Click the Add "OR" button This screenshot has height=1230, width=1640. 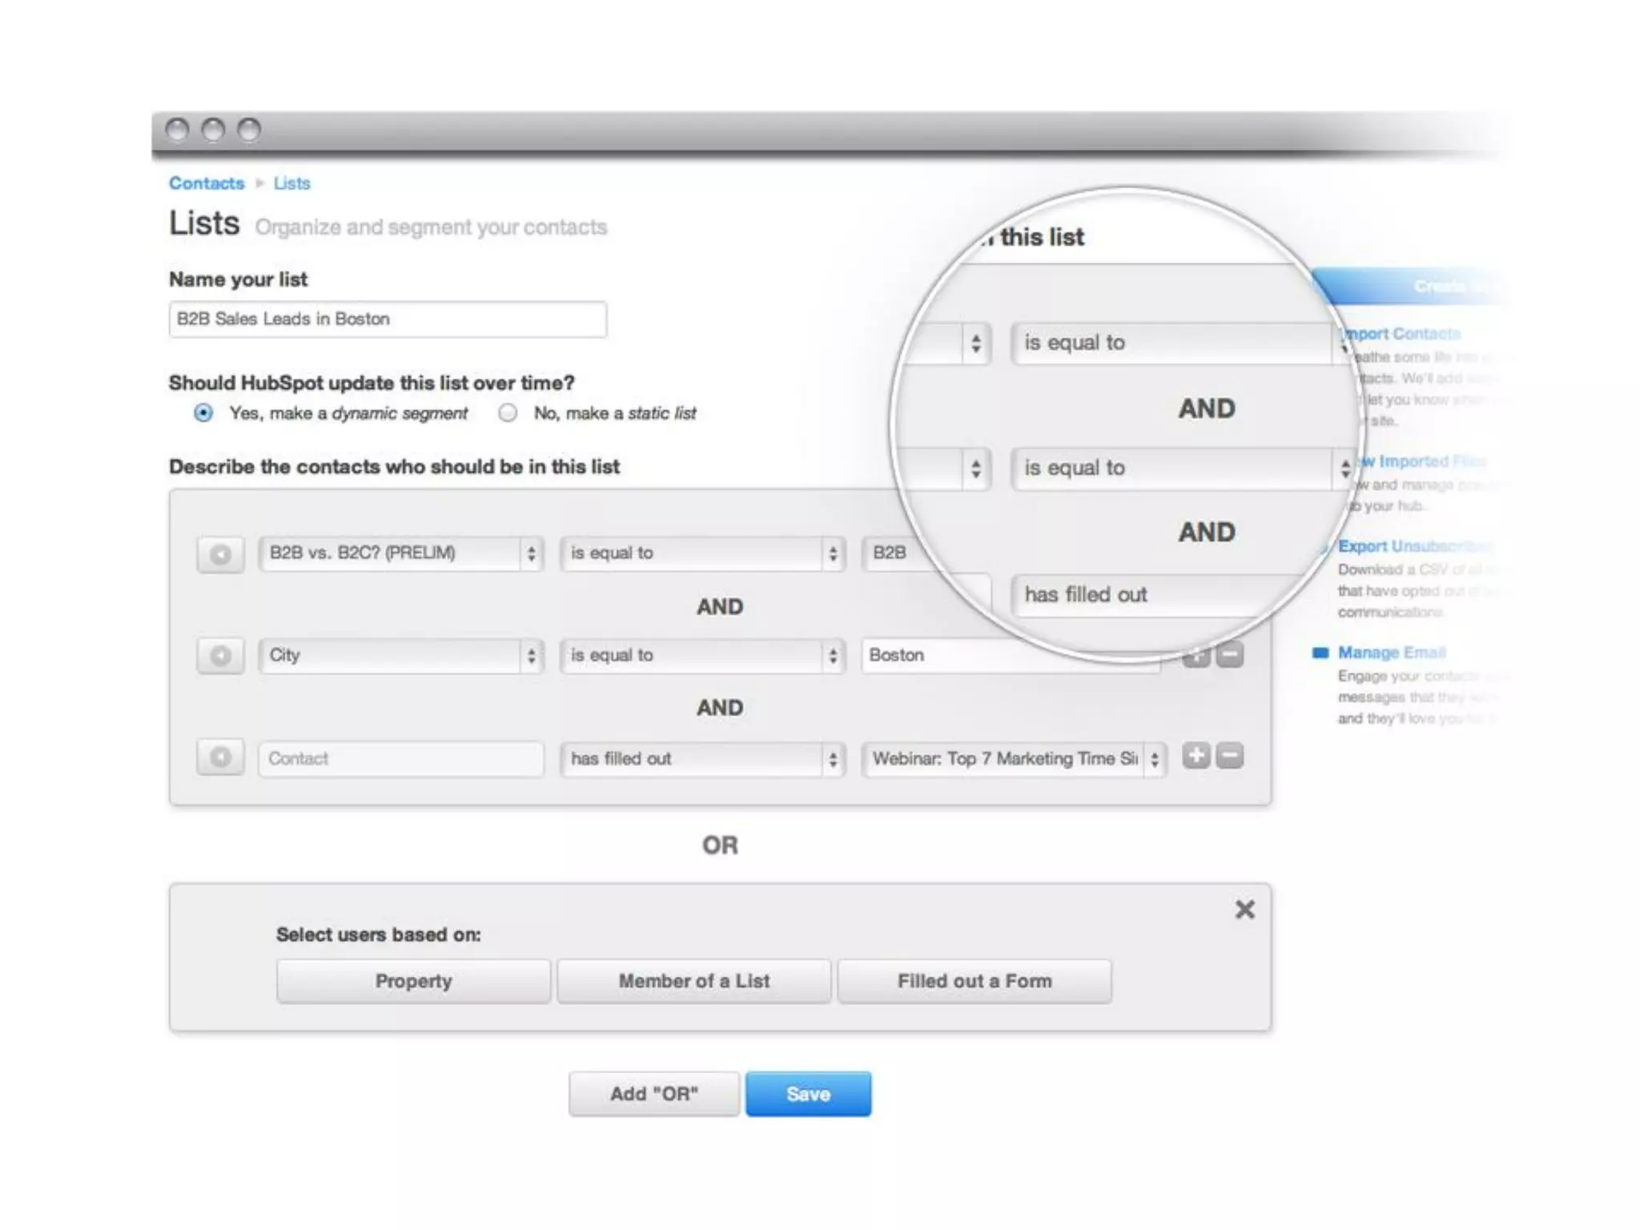(x=653, y=1094)
